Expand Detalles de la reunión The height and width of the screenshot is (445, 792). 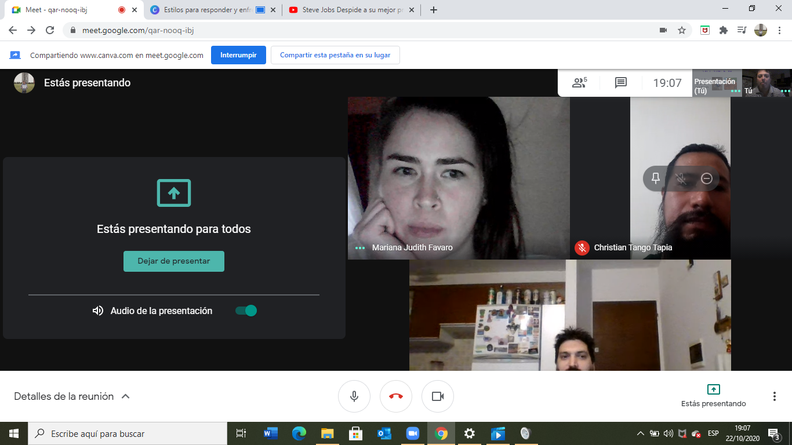pyautogui.click(x=72, y=396)
